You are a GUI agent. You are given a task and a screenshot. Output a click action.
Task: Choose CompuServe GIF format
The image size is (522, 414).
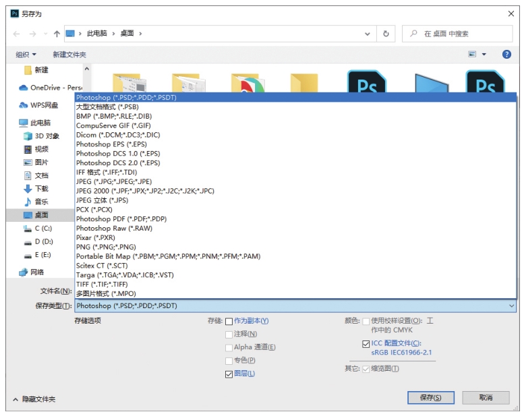pos(295,125)
